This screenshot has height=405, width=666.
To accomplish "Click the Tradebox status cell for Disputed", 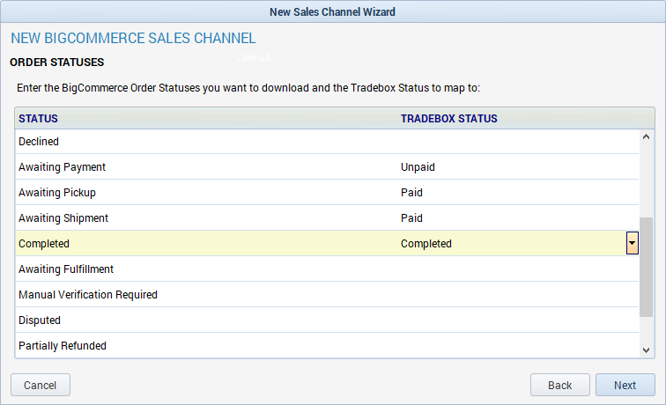I will coord(518,320).
